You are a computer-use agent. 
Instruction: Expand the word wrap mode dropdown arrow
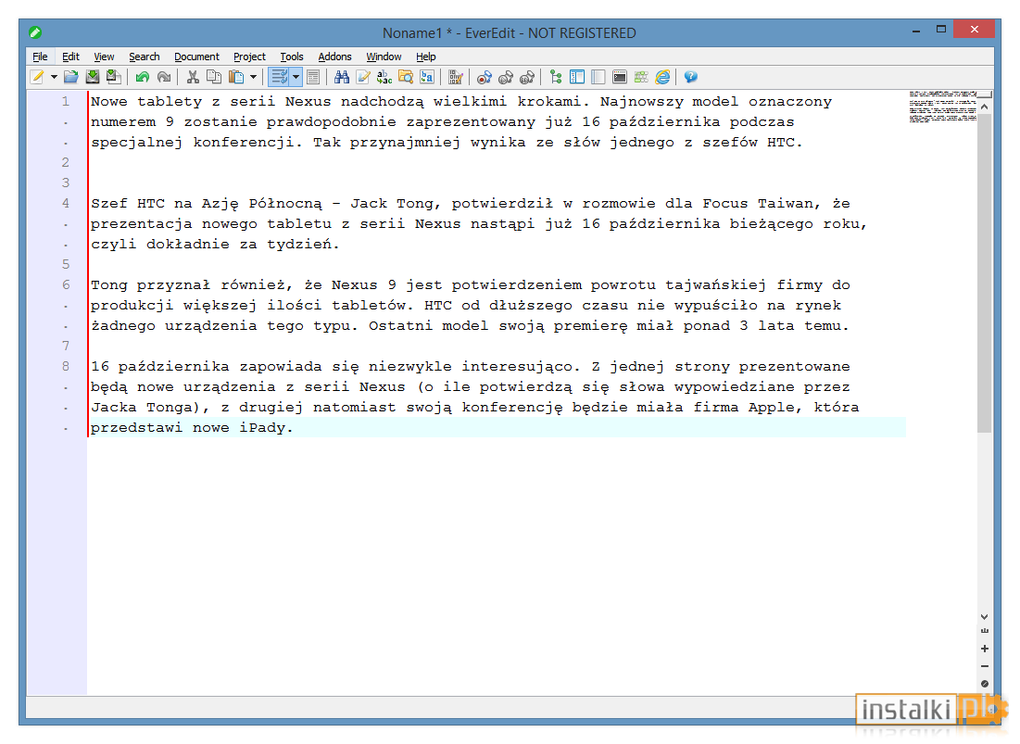[296, 78]
